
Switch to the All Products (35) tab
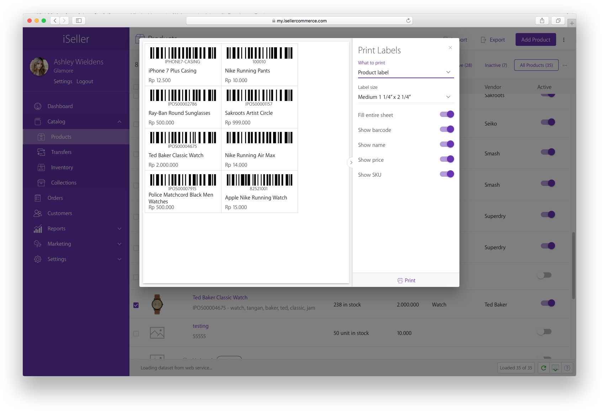pos(536,65)
